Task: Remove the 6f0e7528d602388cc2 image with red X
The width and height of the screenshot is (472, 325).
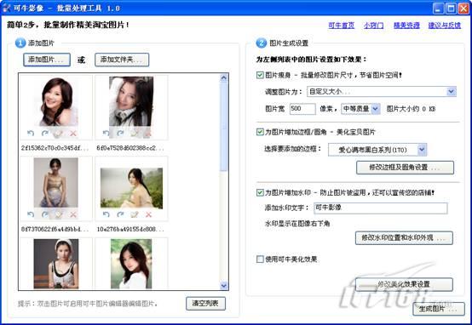Action: coord(148,133)
